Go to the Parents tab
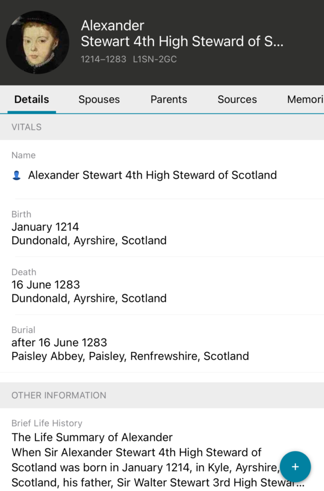Screen dimensions: 324x491 pyautogui.click(x=169, y=99)
